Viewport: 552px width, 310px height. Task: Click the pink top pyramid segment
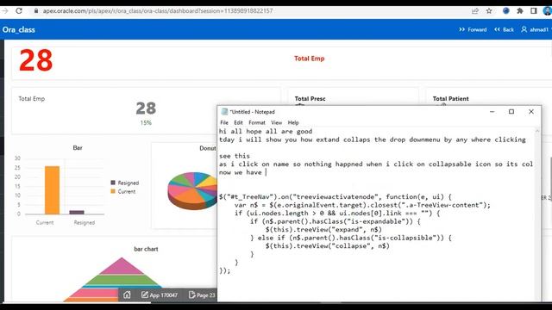pyautogui.click(x=122, y=266)
